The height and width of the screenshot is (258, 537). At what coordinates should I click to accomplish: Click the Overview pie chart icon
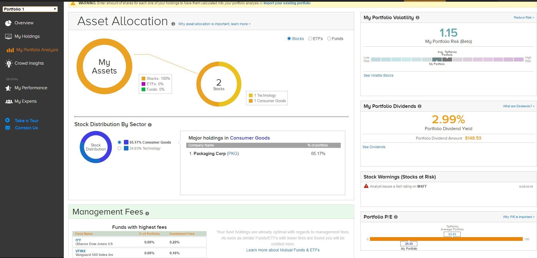pos(8,23)
